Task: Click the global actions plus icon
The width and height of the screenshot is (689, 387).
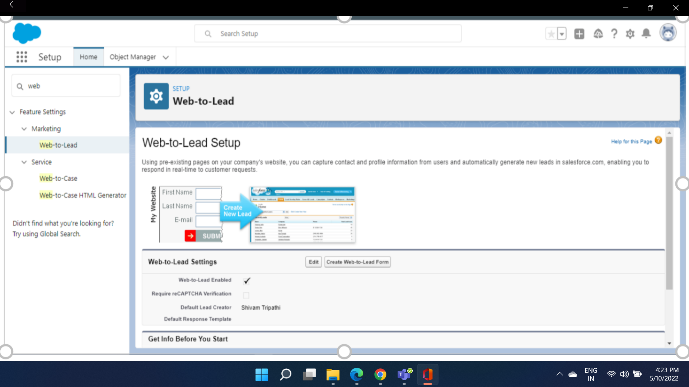Action: pos(579,34)
